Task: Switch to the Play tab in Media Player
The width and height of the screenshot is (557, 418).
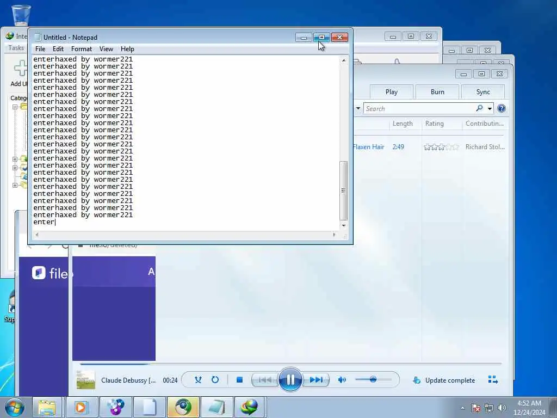Action: (392, 91)
